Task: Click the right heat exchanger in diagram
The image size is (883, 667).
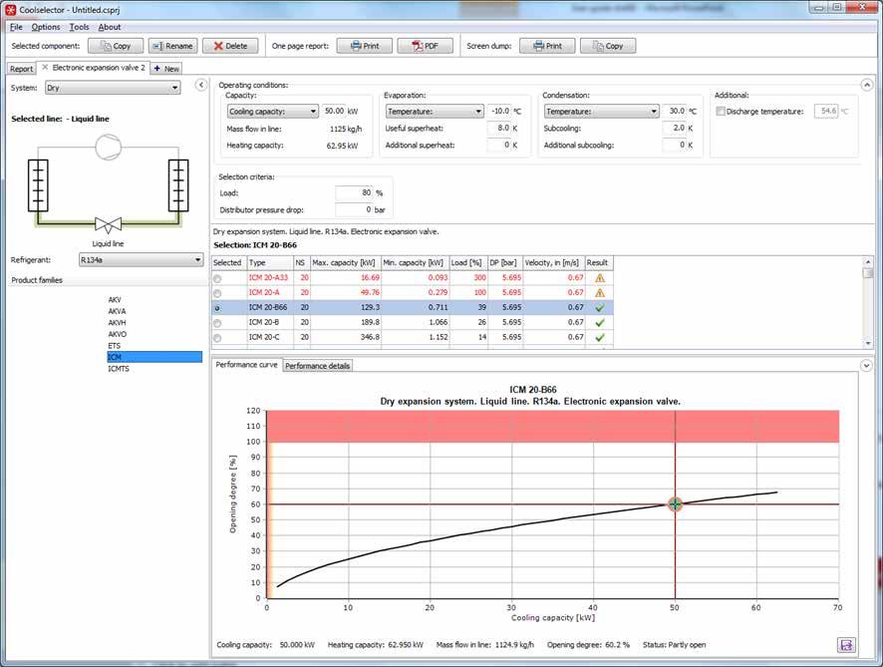Action: (178, 185)
